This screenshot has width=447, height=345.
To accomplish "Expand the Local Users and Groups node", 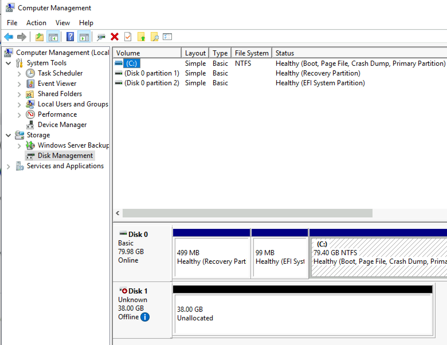I will [19, 105].
